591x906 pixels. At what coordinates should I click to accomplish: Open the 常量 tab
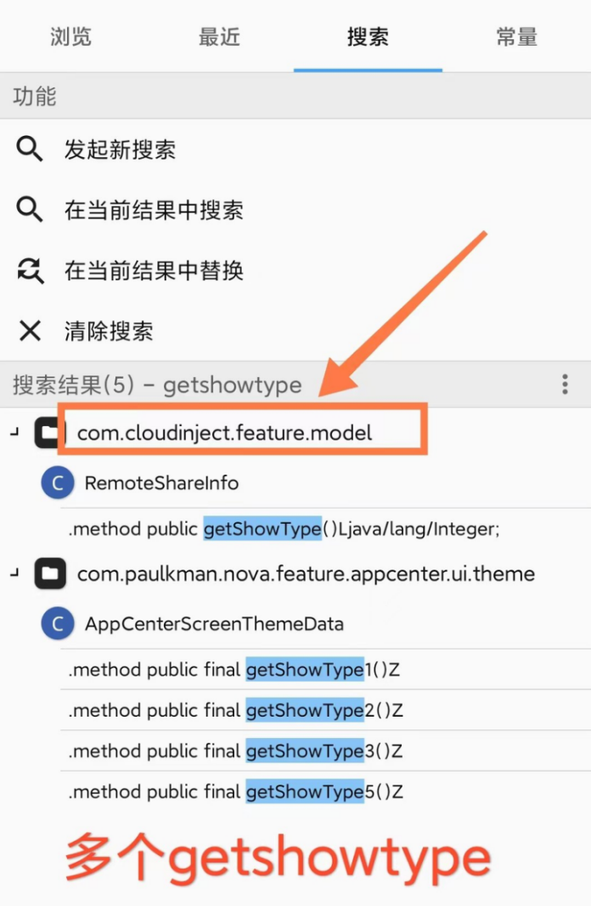pos(516,37)
